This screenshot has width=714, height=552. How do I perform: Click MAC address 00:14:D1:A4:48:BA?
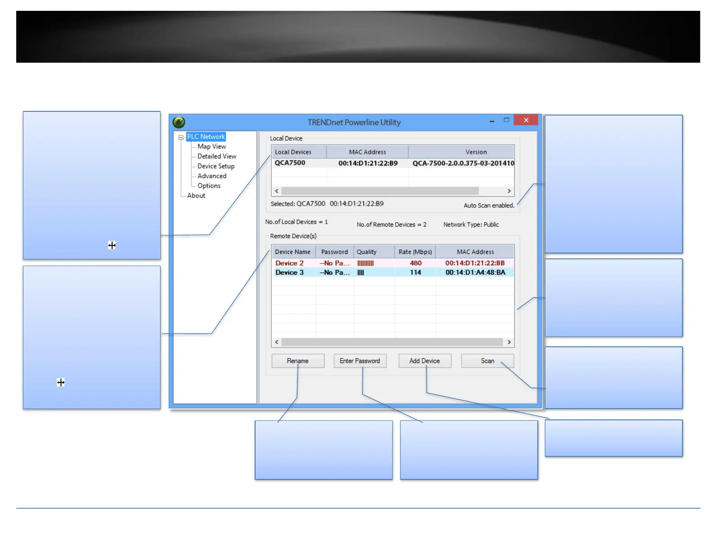point(476,272)
